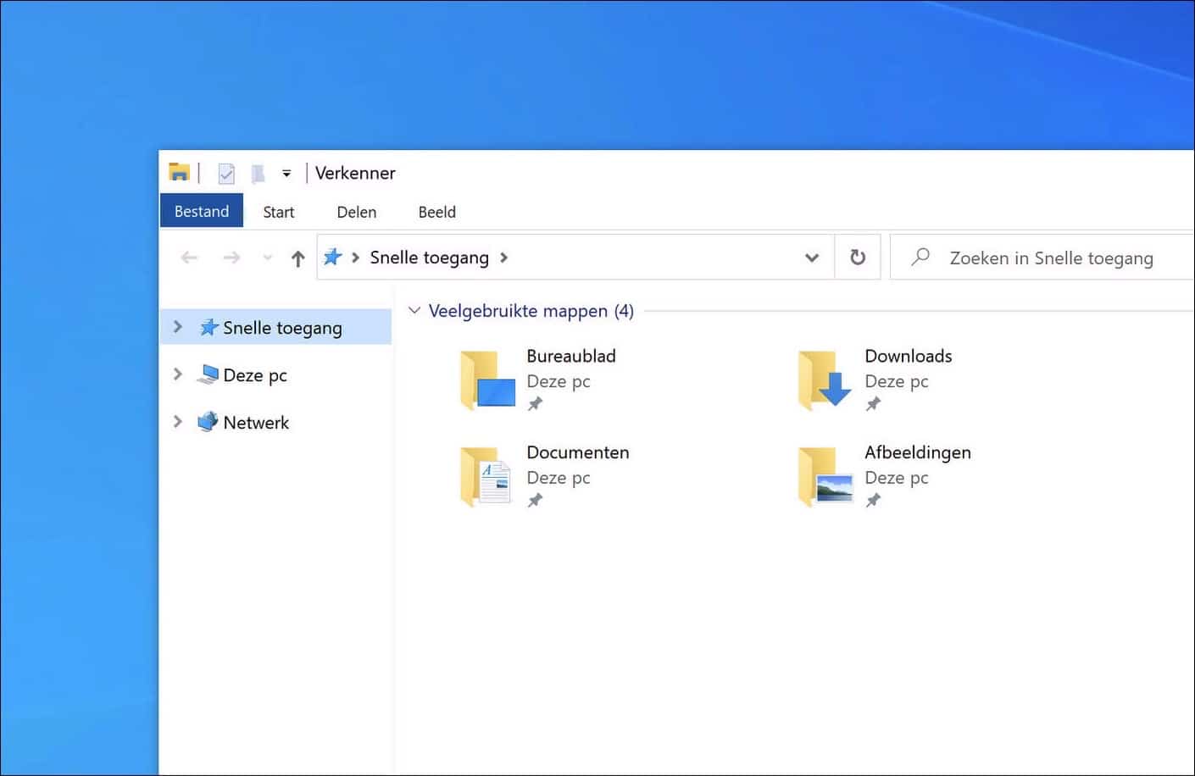Open the address bar dropdown arrow

click(x=811, y=257)
